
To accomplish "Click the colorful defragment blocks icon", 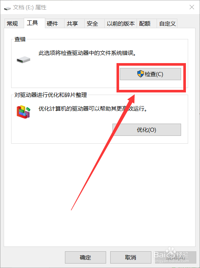I will coord(23,112).
